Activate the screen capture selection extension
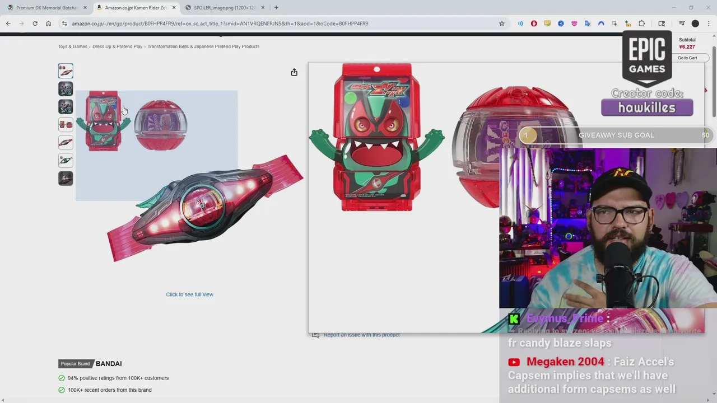 pos(614,24)
